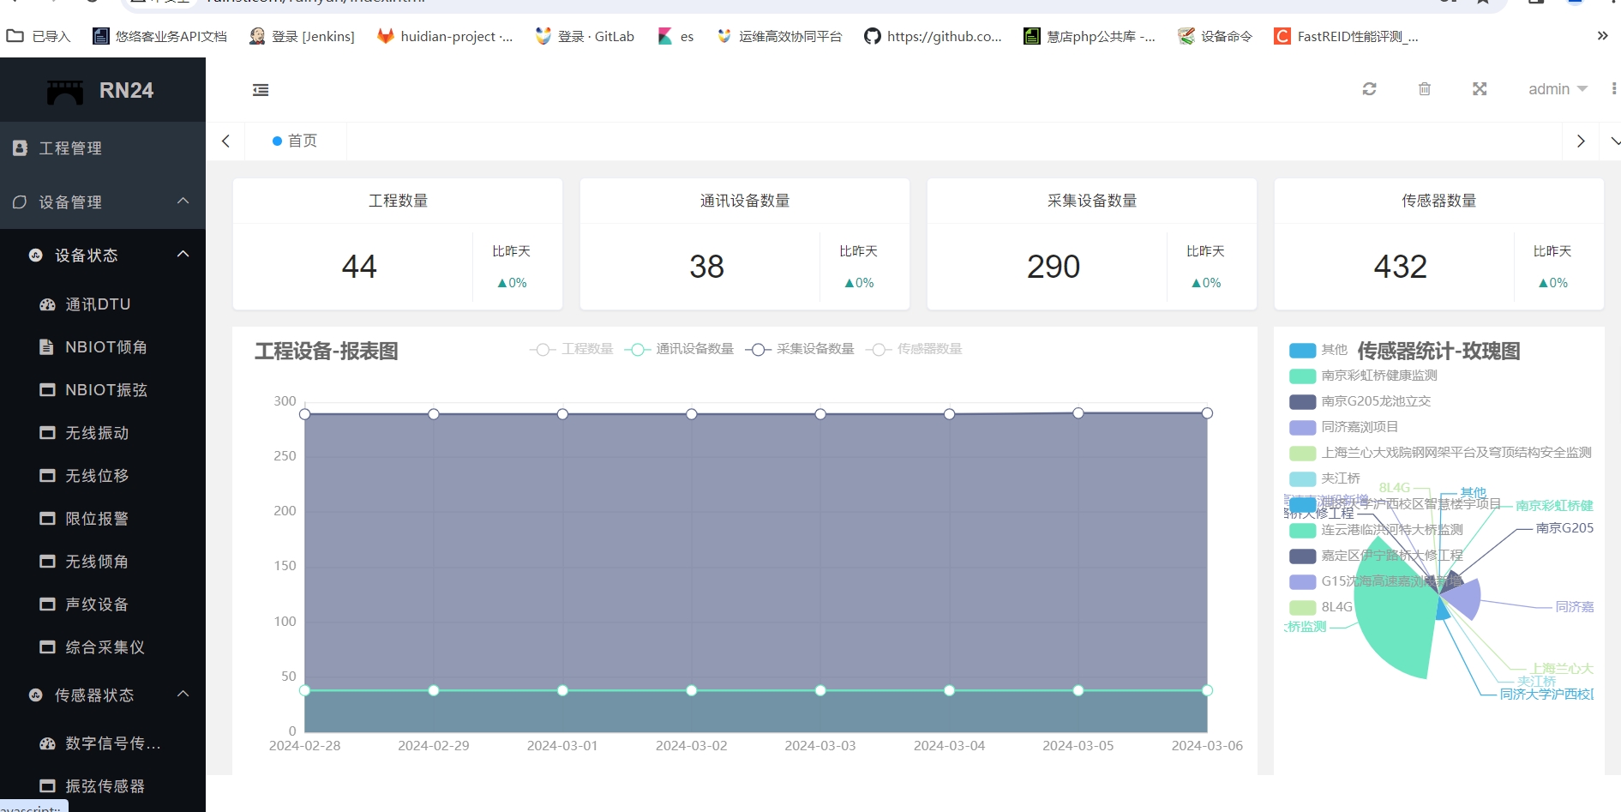Click the 设备状态 gauge icon
The image size is (1621, 812).
pos(35,256)
